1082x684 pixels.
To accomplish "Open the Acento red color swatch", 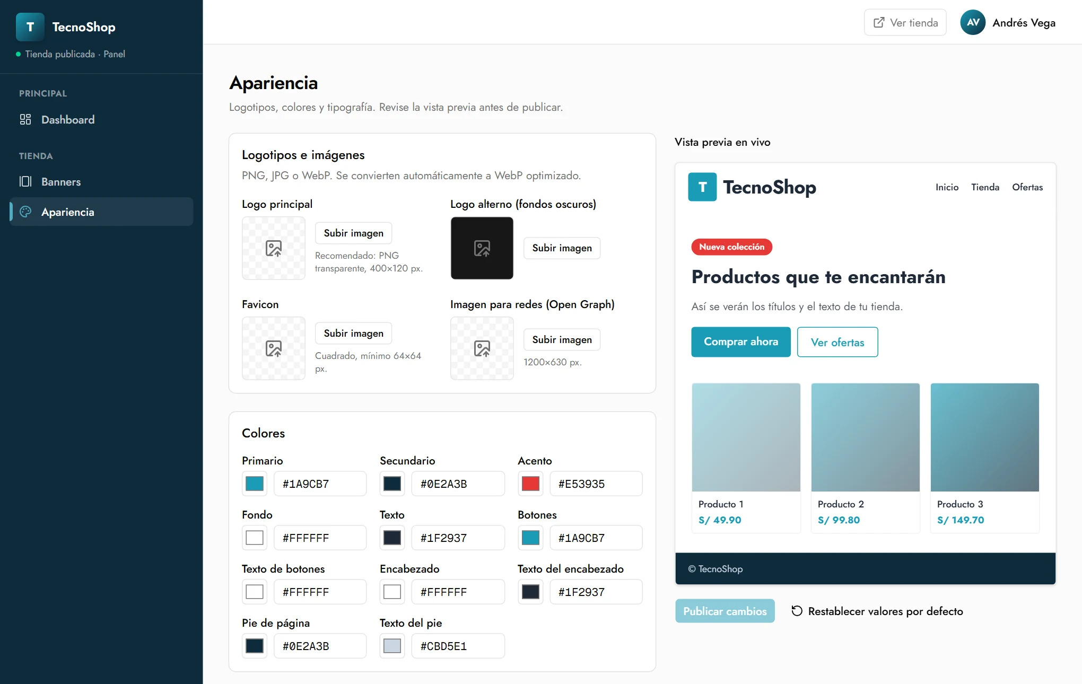I will [530, 484].
